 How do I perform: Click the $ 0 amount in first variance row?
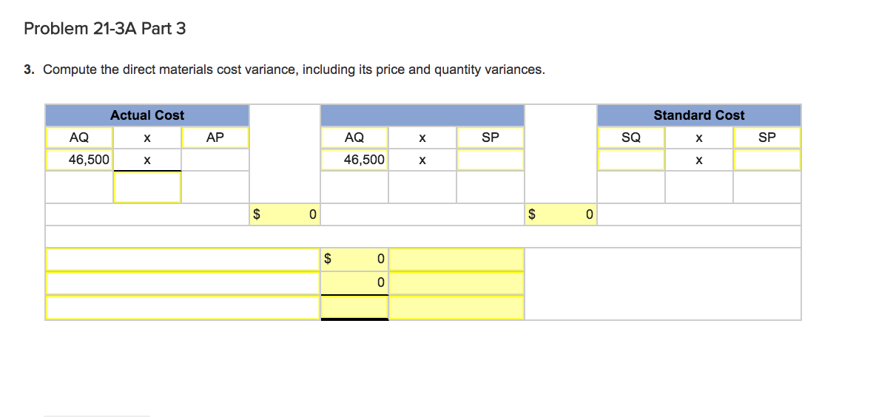tap(354, 260)
